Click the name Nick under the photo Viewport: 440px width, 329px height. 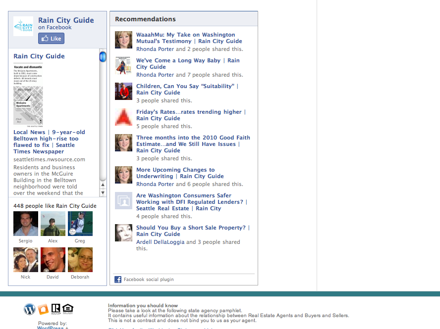point(26,277)
